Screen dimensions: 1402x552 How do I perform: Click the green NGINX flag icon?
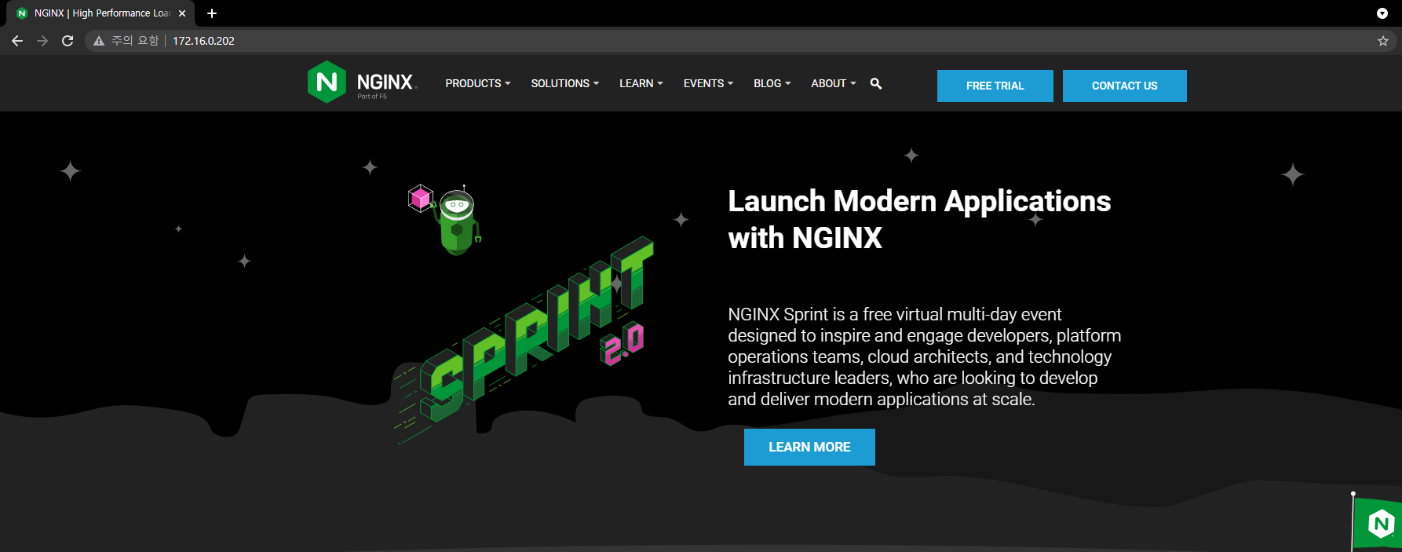(1378, 522)
